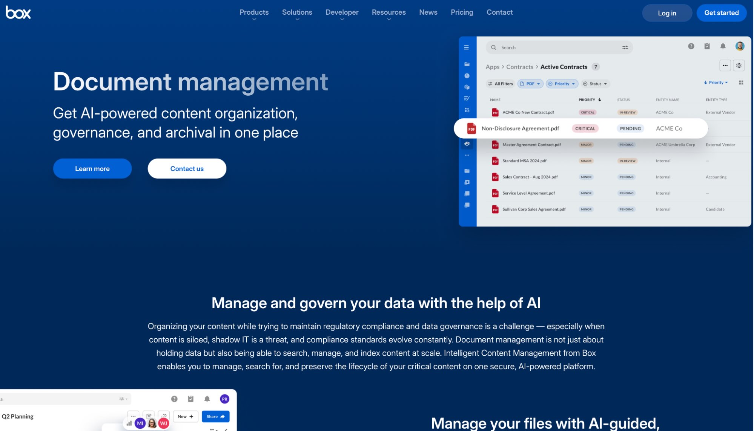754x431 pixels.
Task: Open the ellipsis menu in the blue sidebar
Action: tap(467, 155)
